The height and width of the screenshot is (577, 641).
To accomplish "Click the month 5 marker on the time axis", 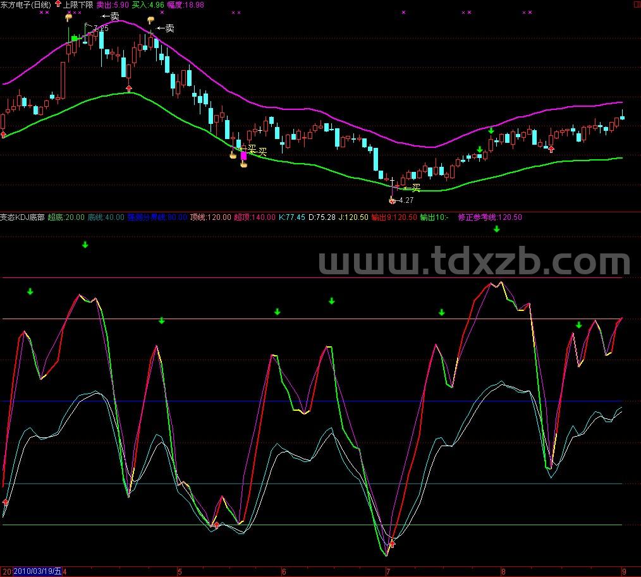I will pos(180,572).
